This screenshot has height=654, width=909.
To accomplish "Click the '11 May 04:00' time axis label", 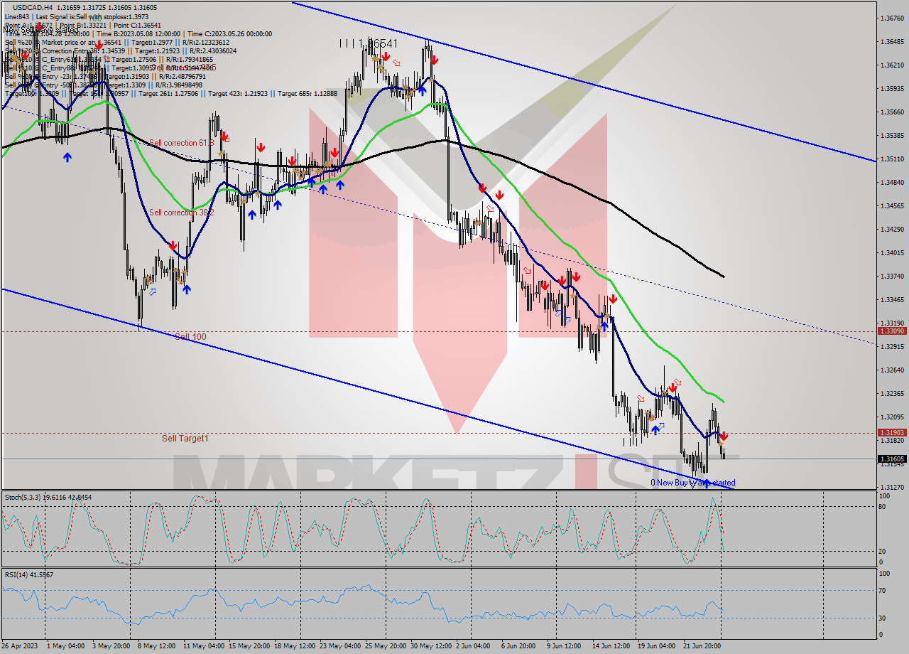I will (x=203, y=645).
